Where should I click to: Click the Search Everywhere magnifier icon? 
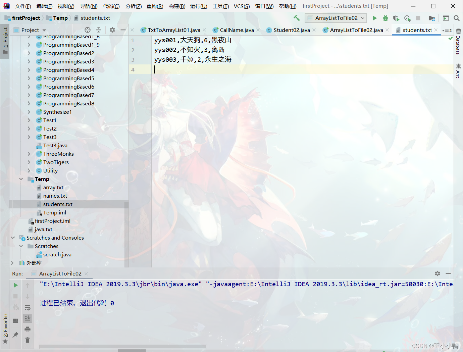(x=457, y=18)
